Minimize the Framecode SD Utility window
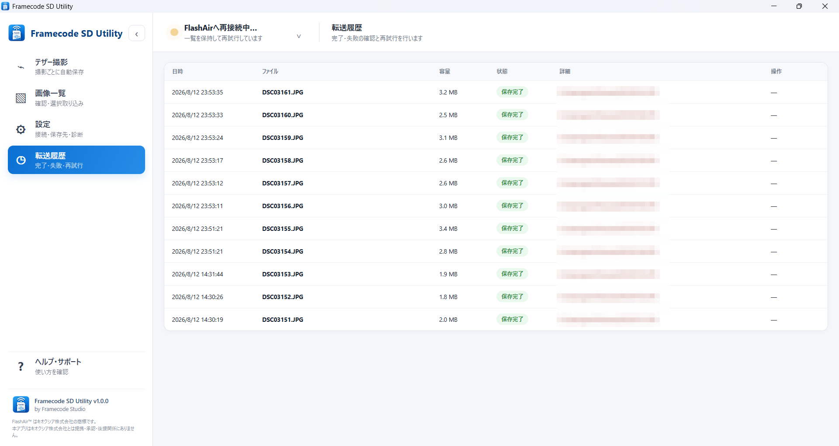Viewport: 839px width, 446px height. 773,6
